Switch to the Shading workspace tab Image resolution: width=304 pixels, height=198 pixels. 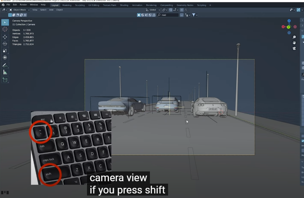point(124,5)
